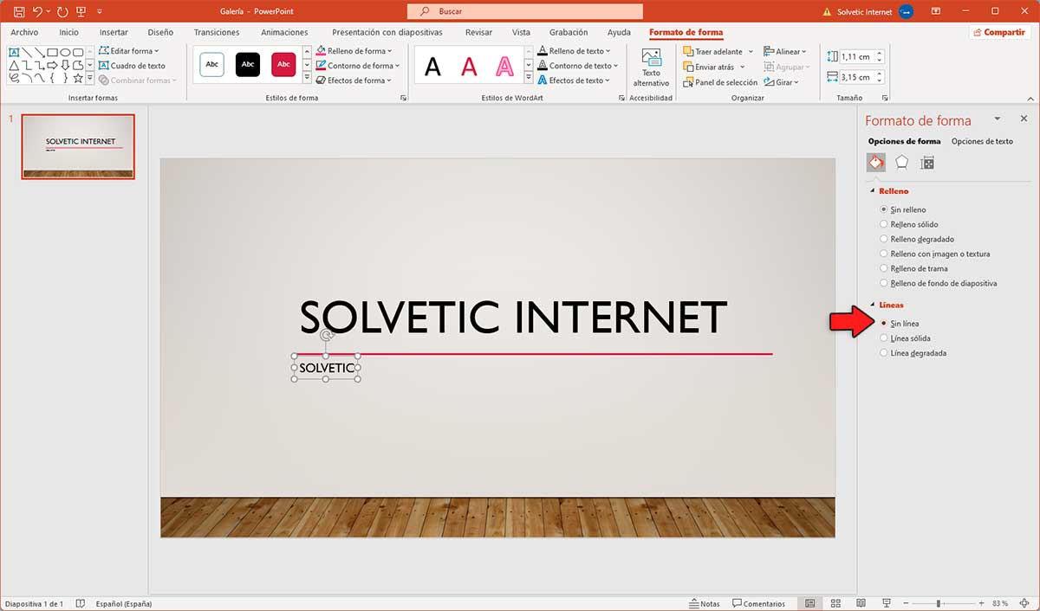The height and width of the screenshot is (611, 1040).
Task: Switch to the Insertar tab
Action: point(114,32)
